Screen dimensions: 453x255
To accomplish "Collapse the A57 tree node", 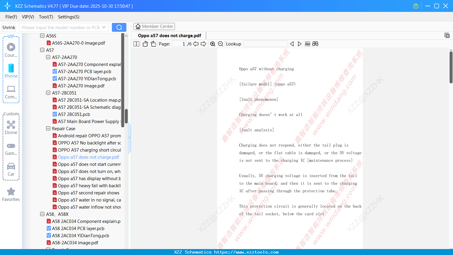I will pyautogui.click(x=42, y=50).
